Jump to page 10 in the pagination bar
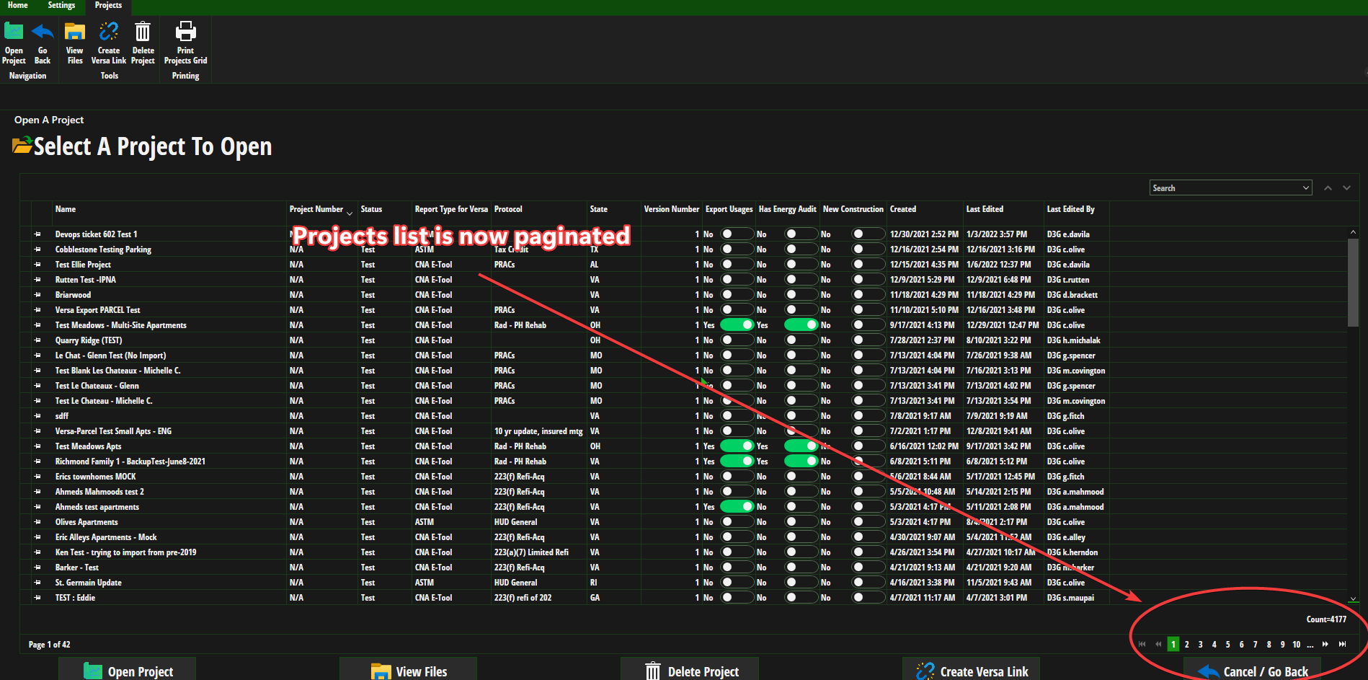Image resolution: width=1368 pixels, height=680 pixels. [x=1296, y=644]
